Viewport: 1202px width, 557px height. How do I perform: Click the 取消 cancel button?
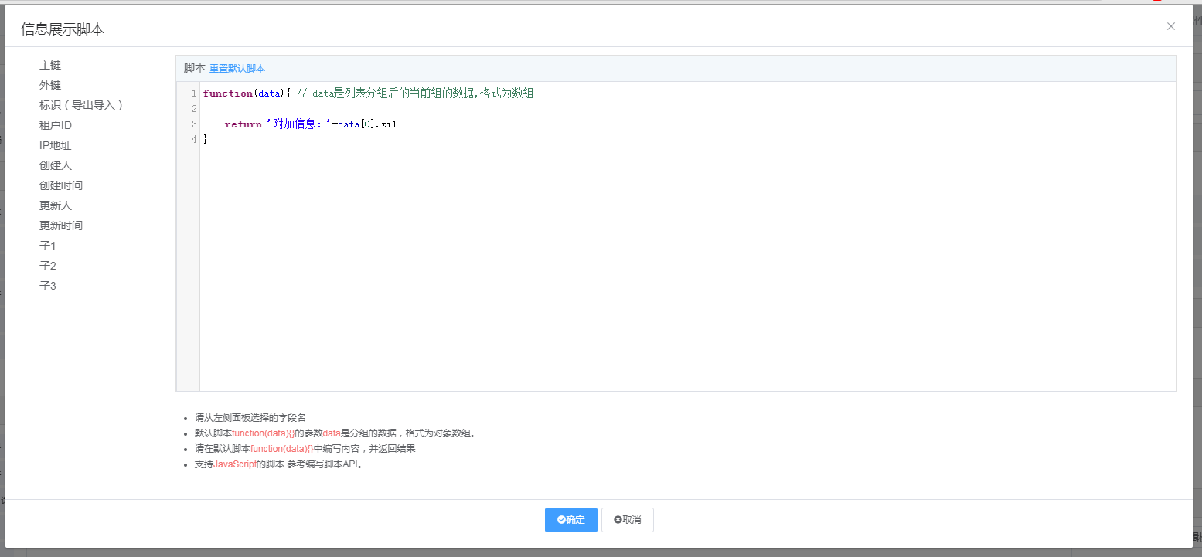(627, 520)
